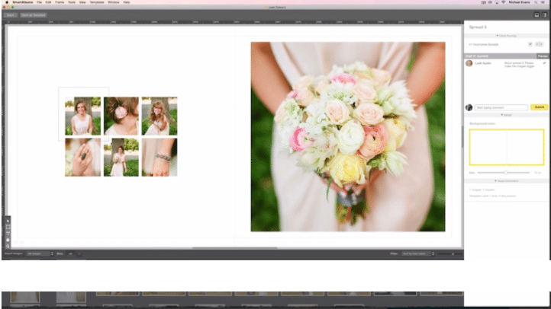
Task: Select the Hand pan tool
Action: tap(8, 240)
